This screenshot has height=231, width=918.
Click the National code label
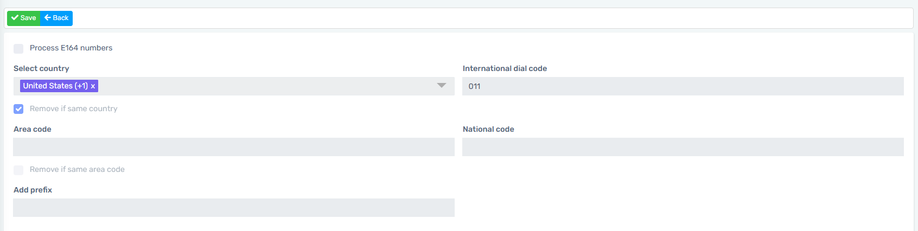[x=488, y=129]
